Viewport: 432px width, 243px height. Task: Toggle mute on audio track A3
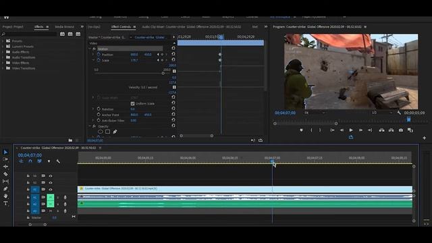coord(51,211)
